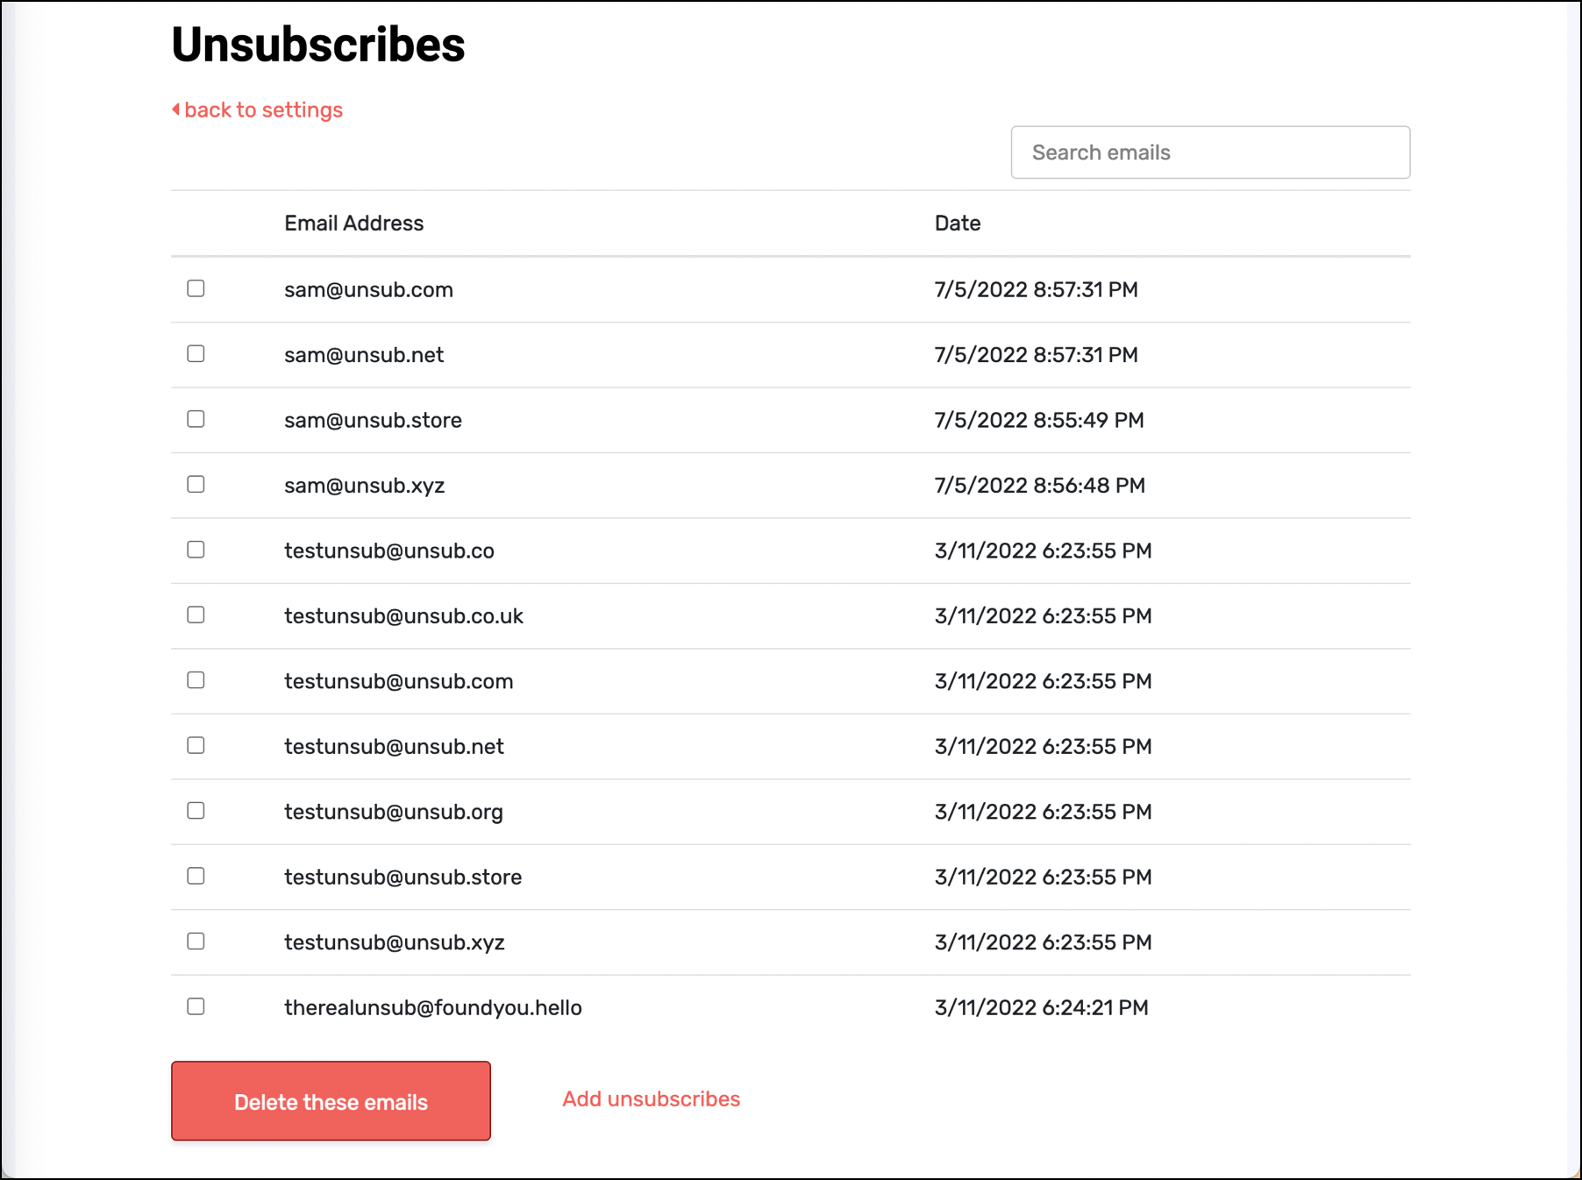Focus the Search emails field
Image resolution: width=1582 pixels, height=1180 pixels.
tap(1210, 153)
